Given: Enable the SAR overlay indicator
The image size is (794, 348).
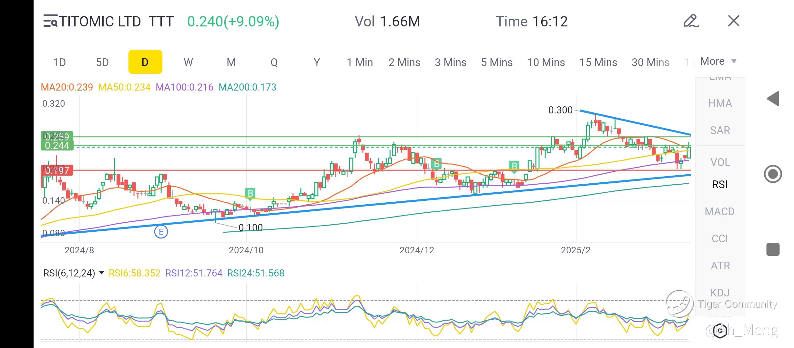Looking at the screenshot, I should (720, 130).
